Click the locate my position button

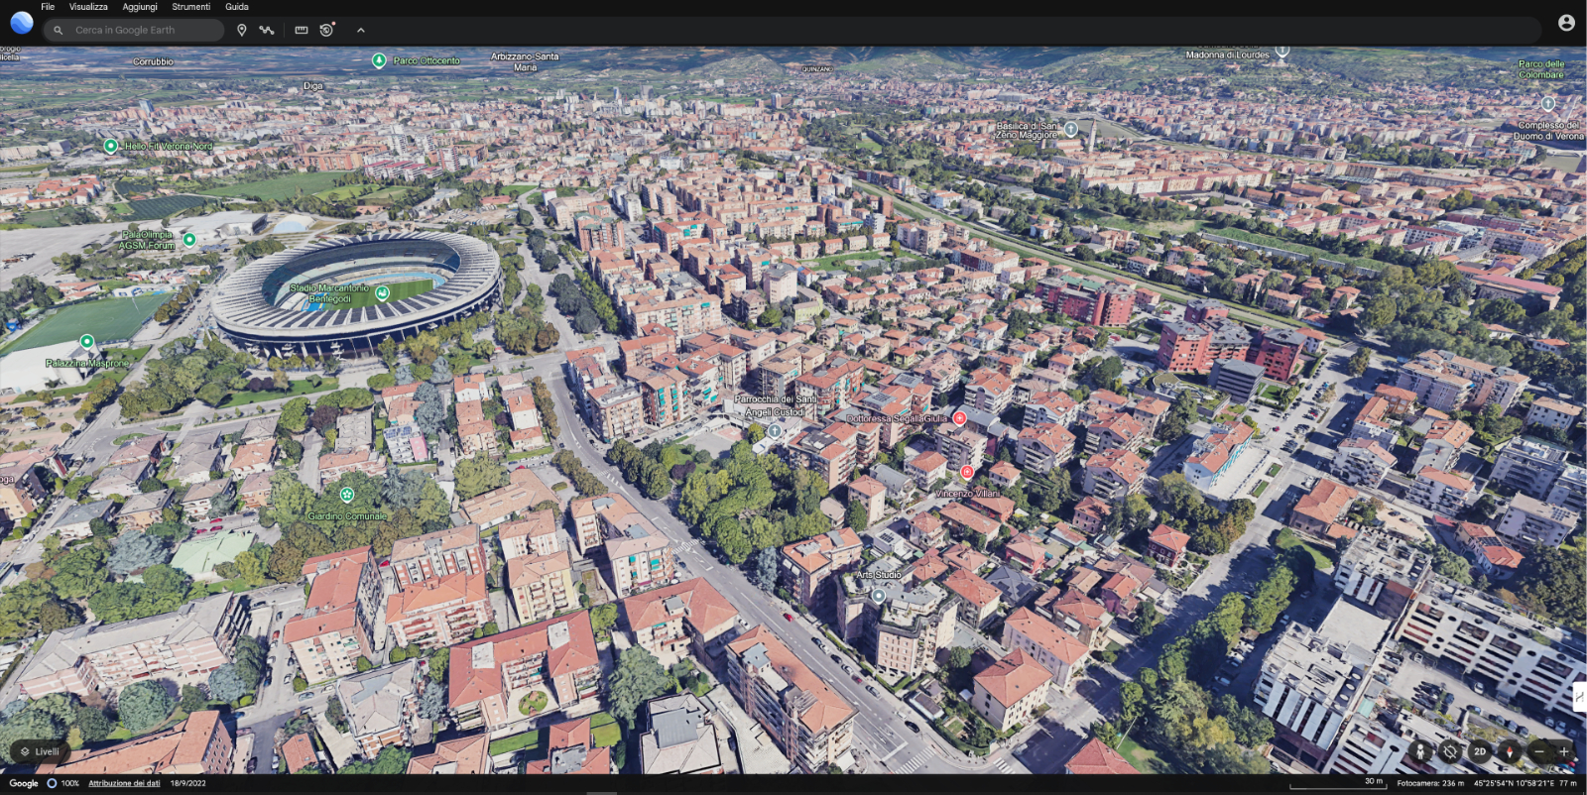(1450, 751)
